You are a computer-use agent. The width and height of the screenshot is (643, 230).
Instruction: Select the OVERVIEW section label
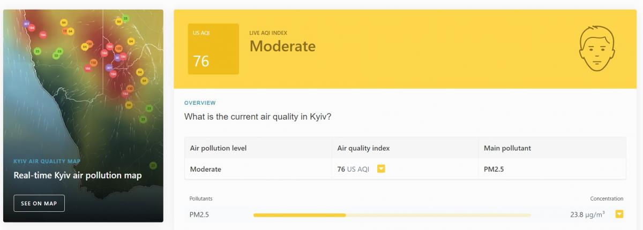(200, 103)
